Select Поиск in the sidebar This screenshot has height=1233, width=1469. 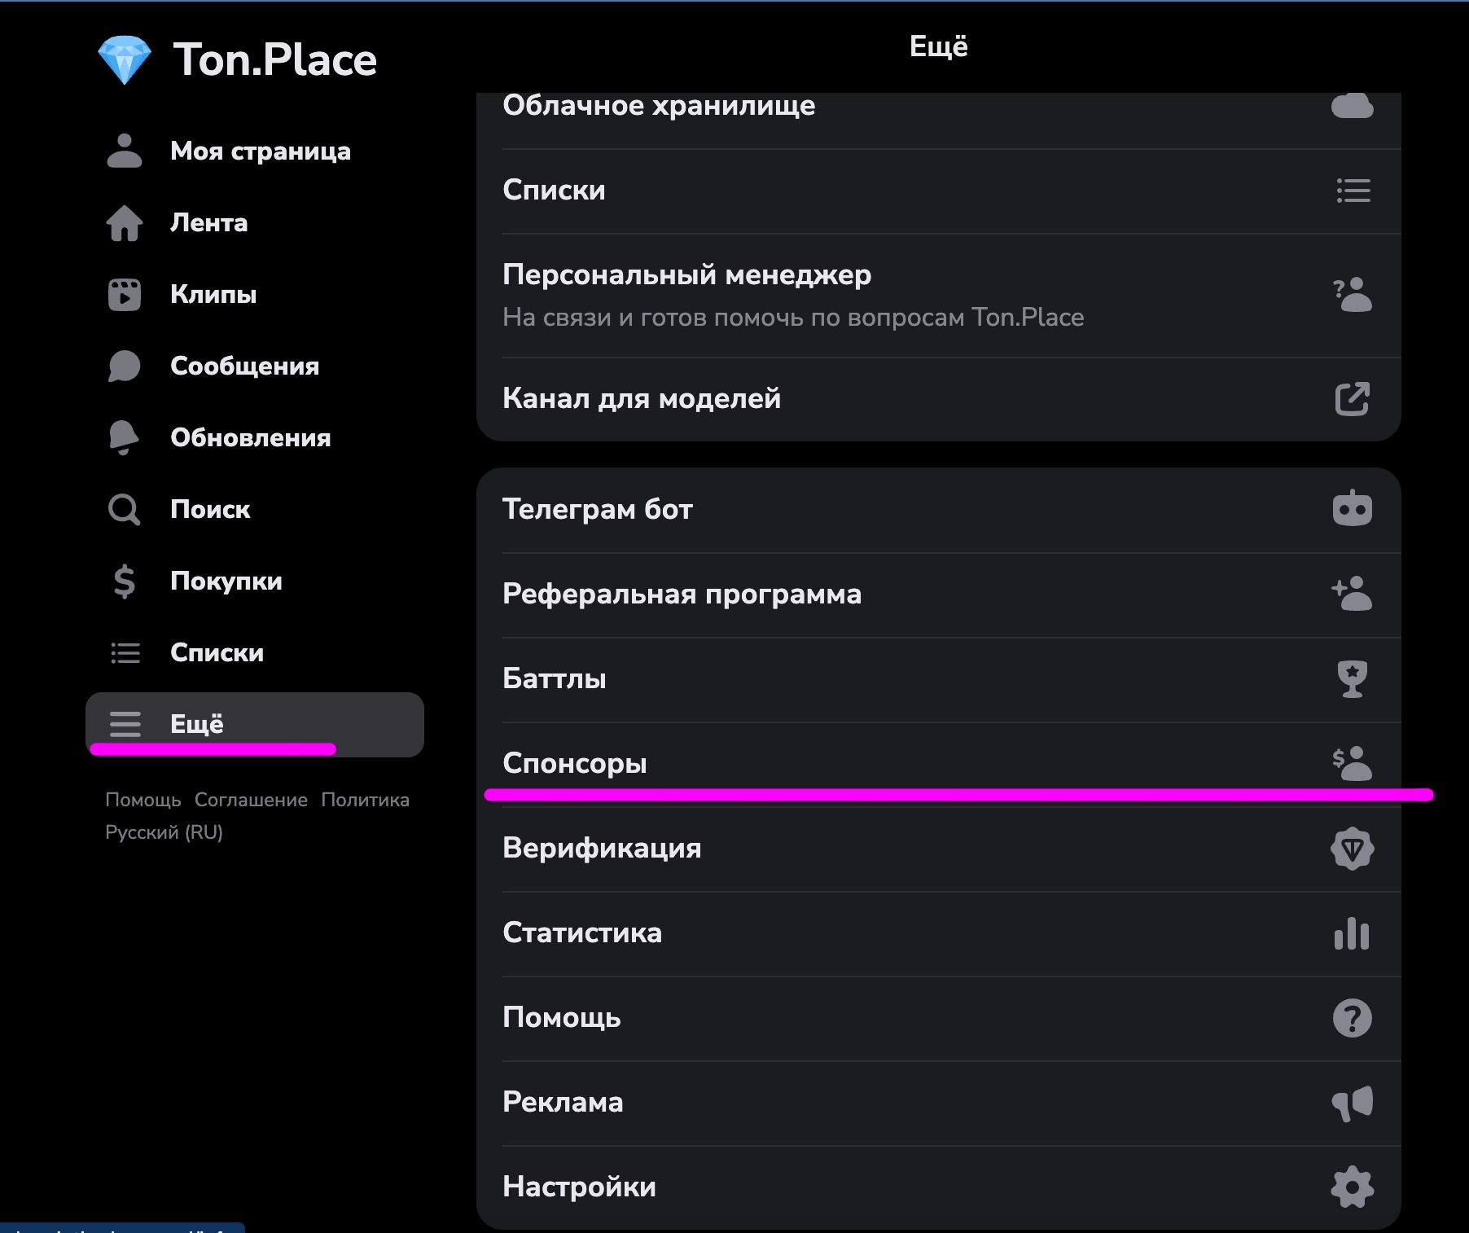[210, 510]
